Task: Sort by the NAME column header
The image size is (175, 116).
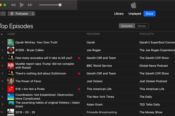Action: click(11, 34)
